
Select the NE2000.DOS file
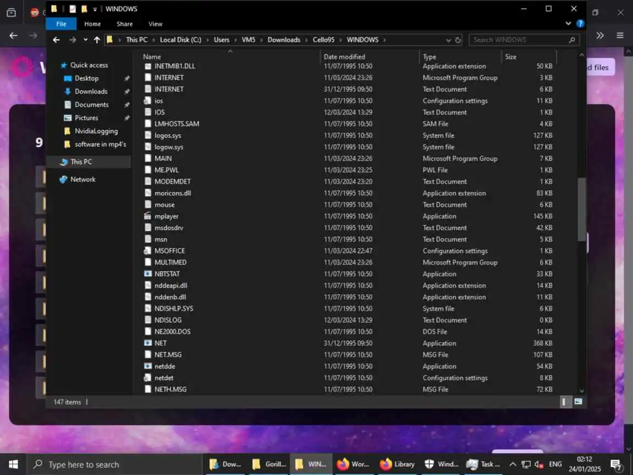tap(173, 332)
